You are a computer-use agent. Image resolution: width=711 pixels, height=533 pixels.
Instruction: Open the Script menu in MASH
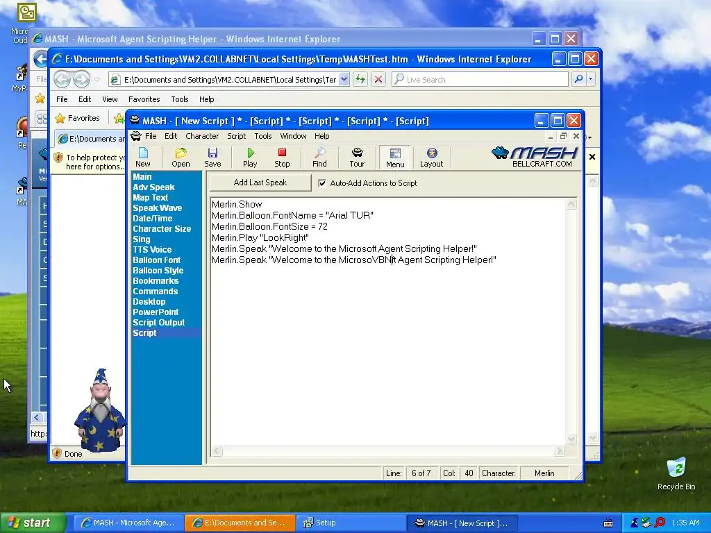click(x=236, y=136)
